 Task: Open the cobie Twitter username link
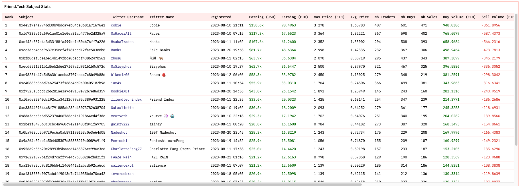tap(116, 25)
